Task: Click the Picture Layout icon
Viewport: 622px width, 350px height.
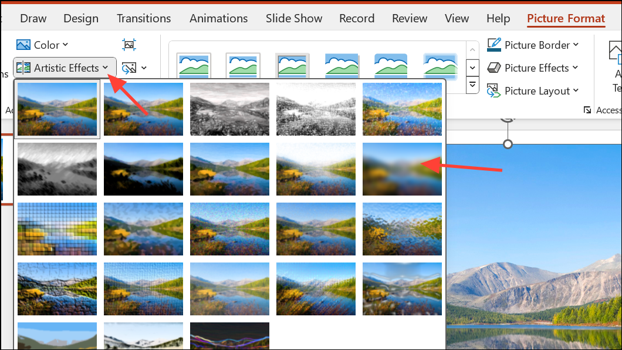Action: [494, 91]
